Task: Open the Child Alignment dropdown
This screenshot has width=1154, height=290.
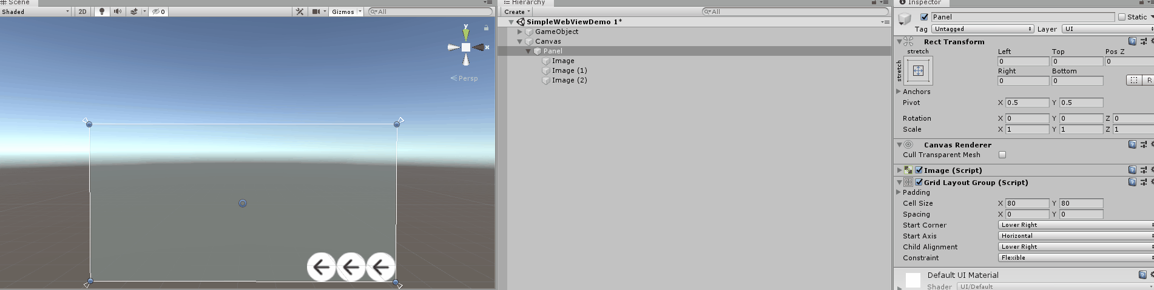Action: point(1076,247)
